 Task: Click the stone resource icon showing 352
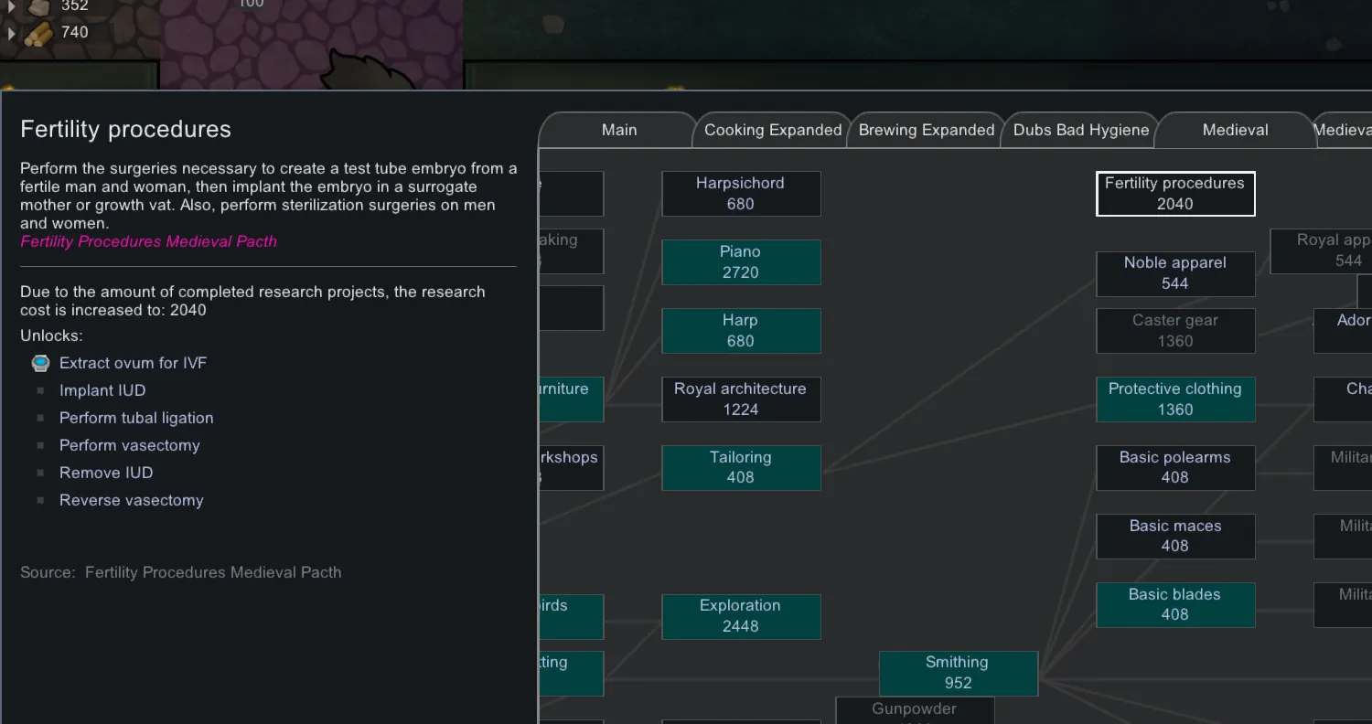(x=38, y=7)
